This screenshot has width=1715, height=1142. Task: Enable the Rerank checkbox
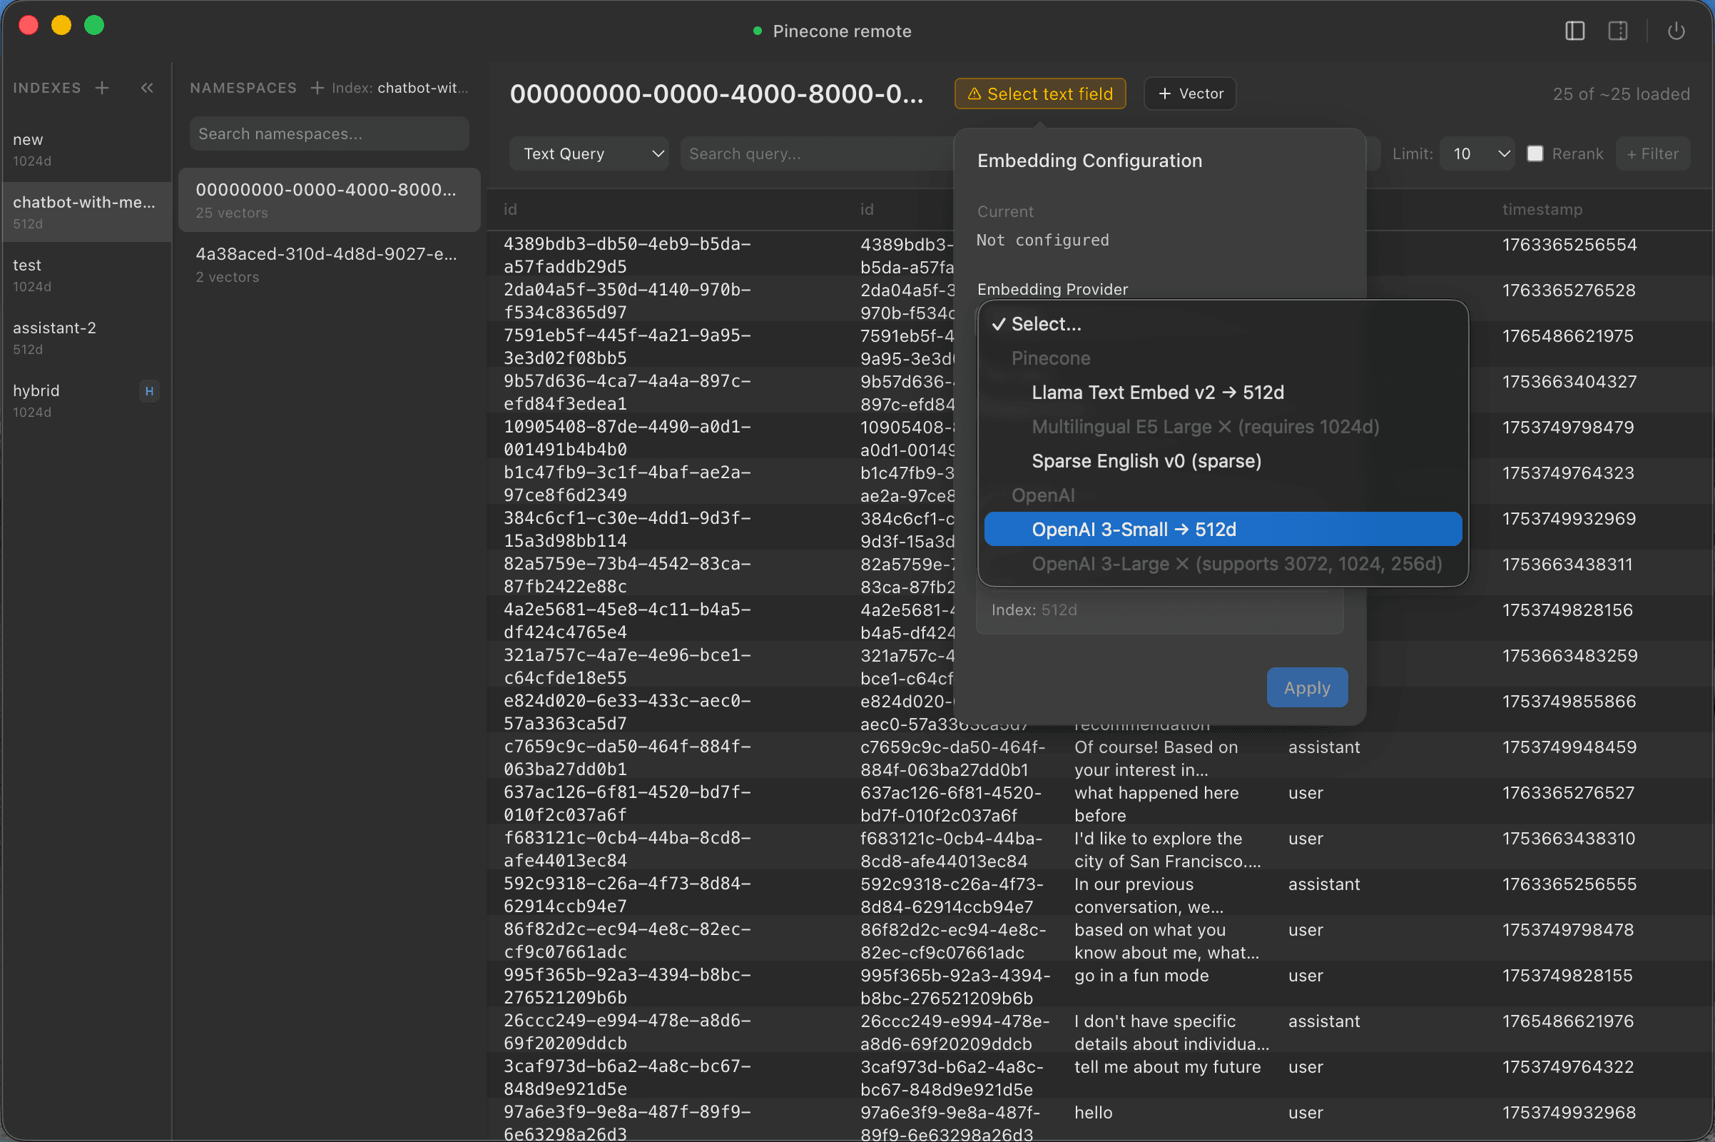tap(1535, 153)
